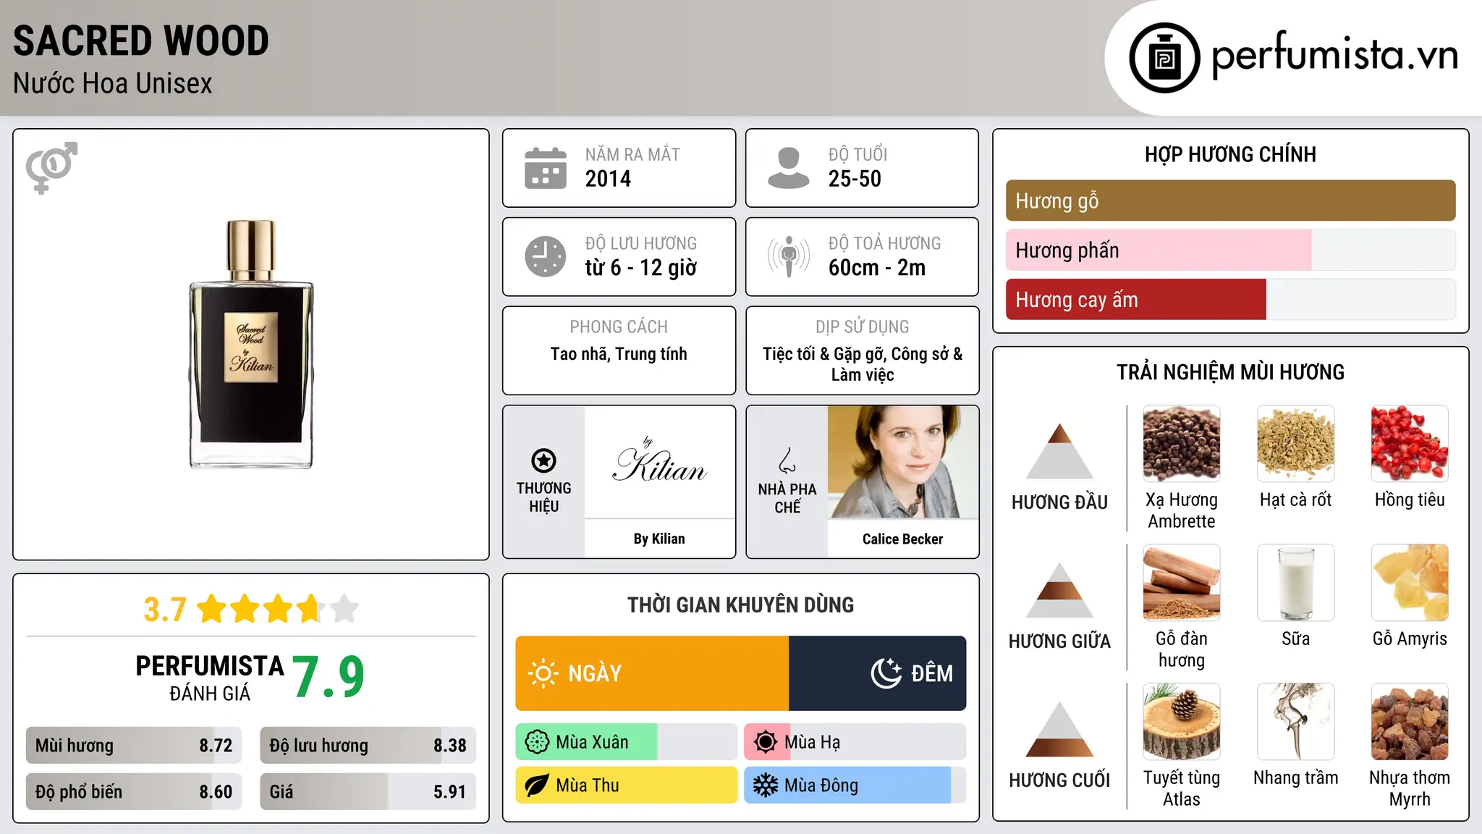Select the Nhang trầm note image

pos(1296,722)
